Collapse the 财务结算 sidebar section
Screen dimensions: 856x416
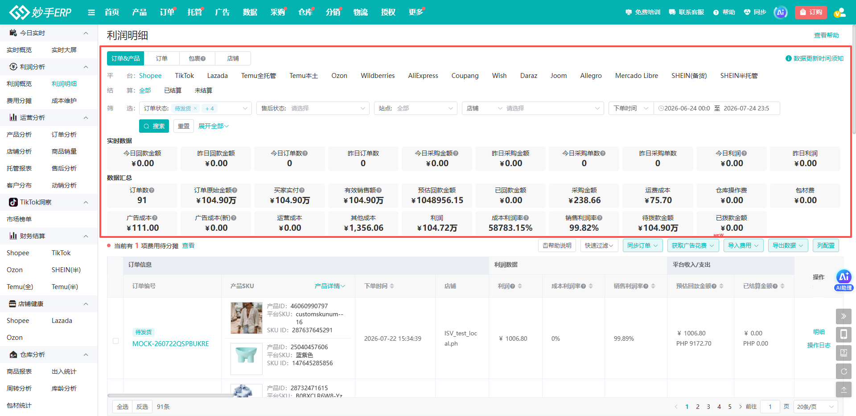(x=86, y=236)
